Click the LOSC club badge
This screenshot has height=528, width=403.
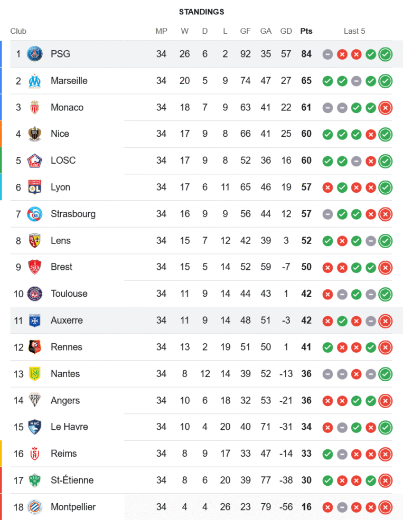click(x=35, y=161)
